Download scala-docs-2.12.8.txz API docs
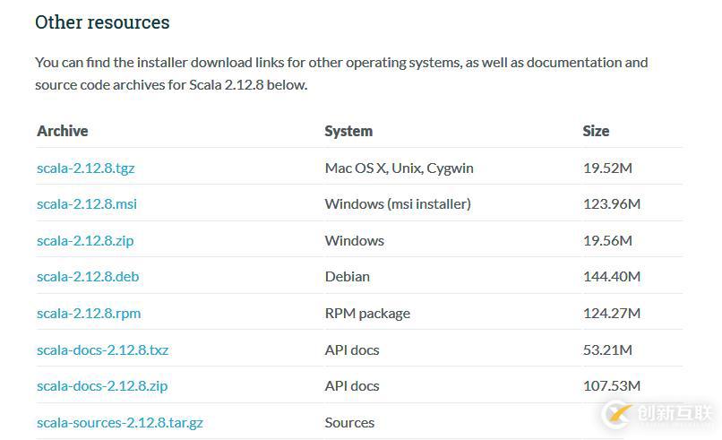The width and height of the screenshot is (722, 440). tap(103, 349)
